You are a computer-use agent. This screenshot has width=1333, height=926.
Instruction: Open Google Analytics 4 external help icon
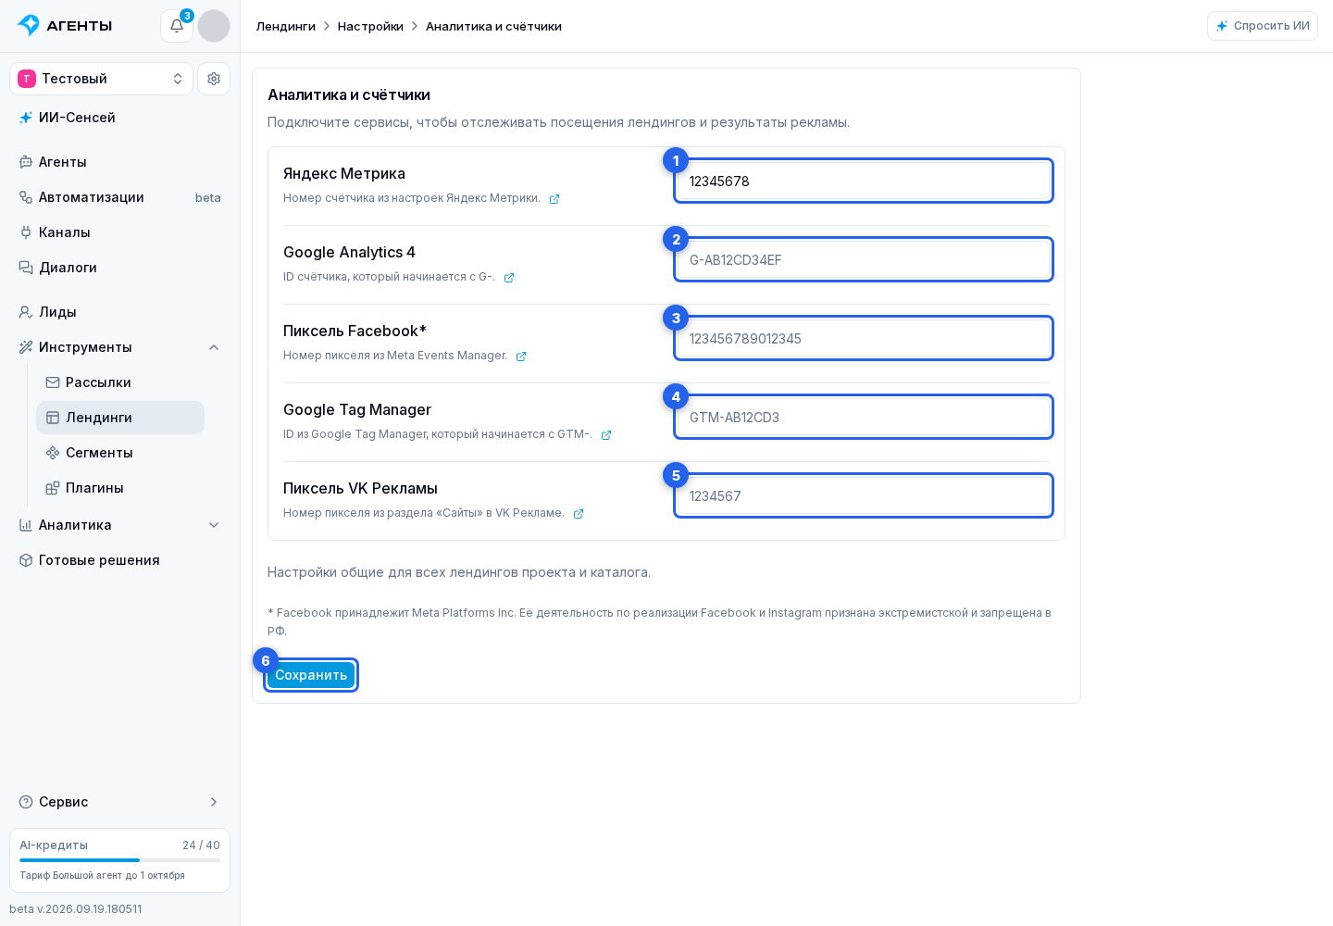click(509, 278)
